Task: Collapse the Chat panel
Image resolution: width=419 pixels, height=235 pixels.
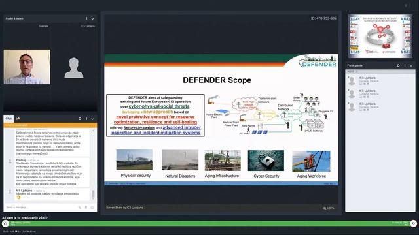Action: pos(93,119)
